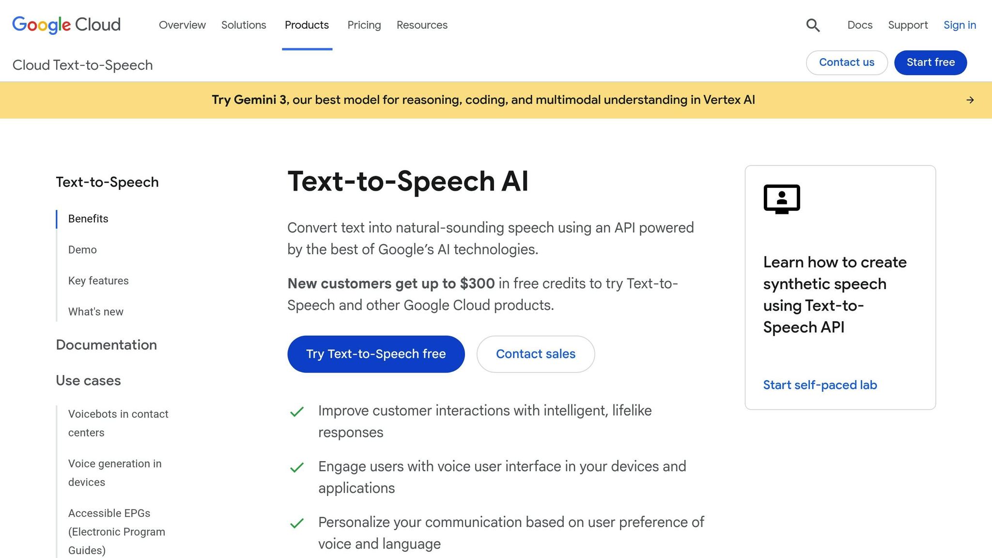The width and height of the screenshot is (992, 558).
Task: Click the Contact sales button
Action: coord(535,354)
